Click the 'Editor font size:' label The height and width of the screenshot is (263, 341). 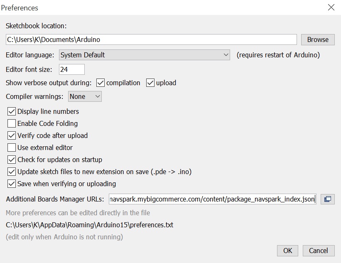(29, 69)
